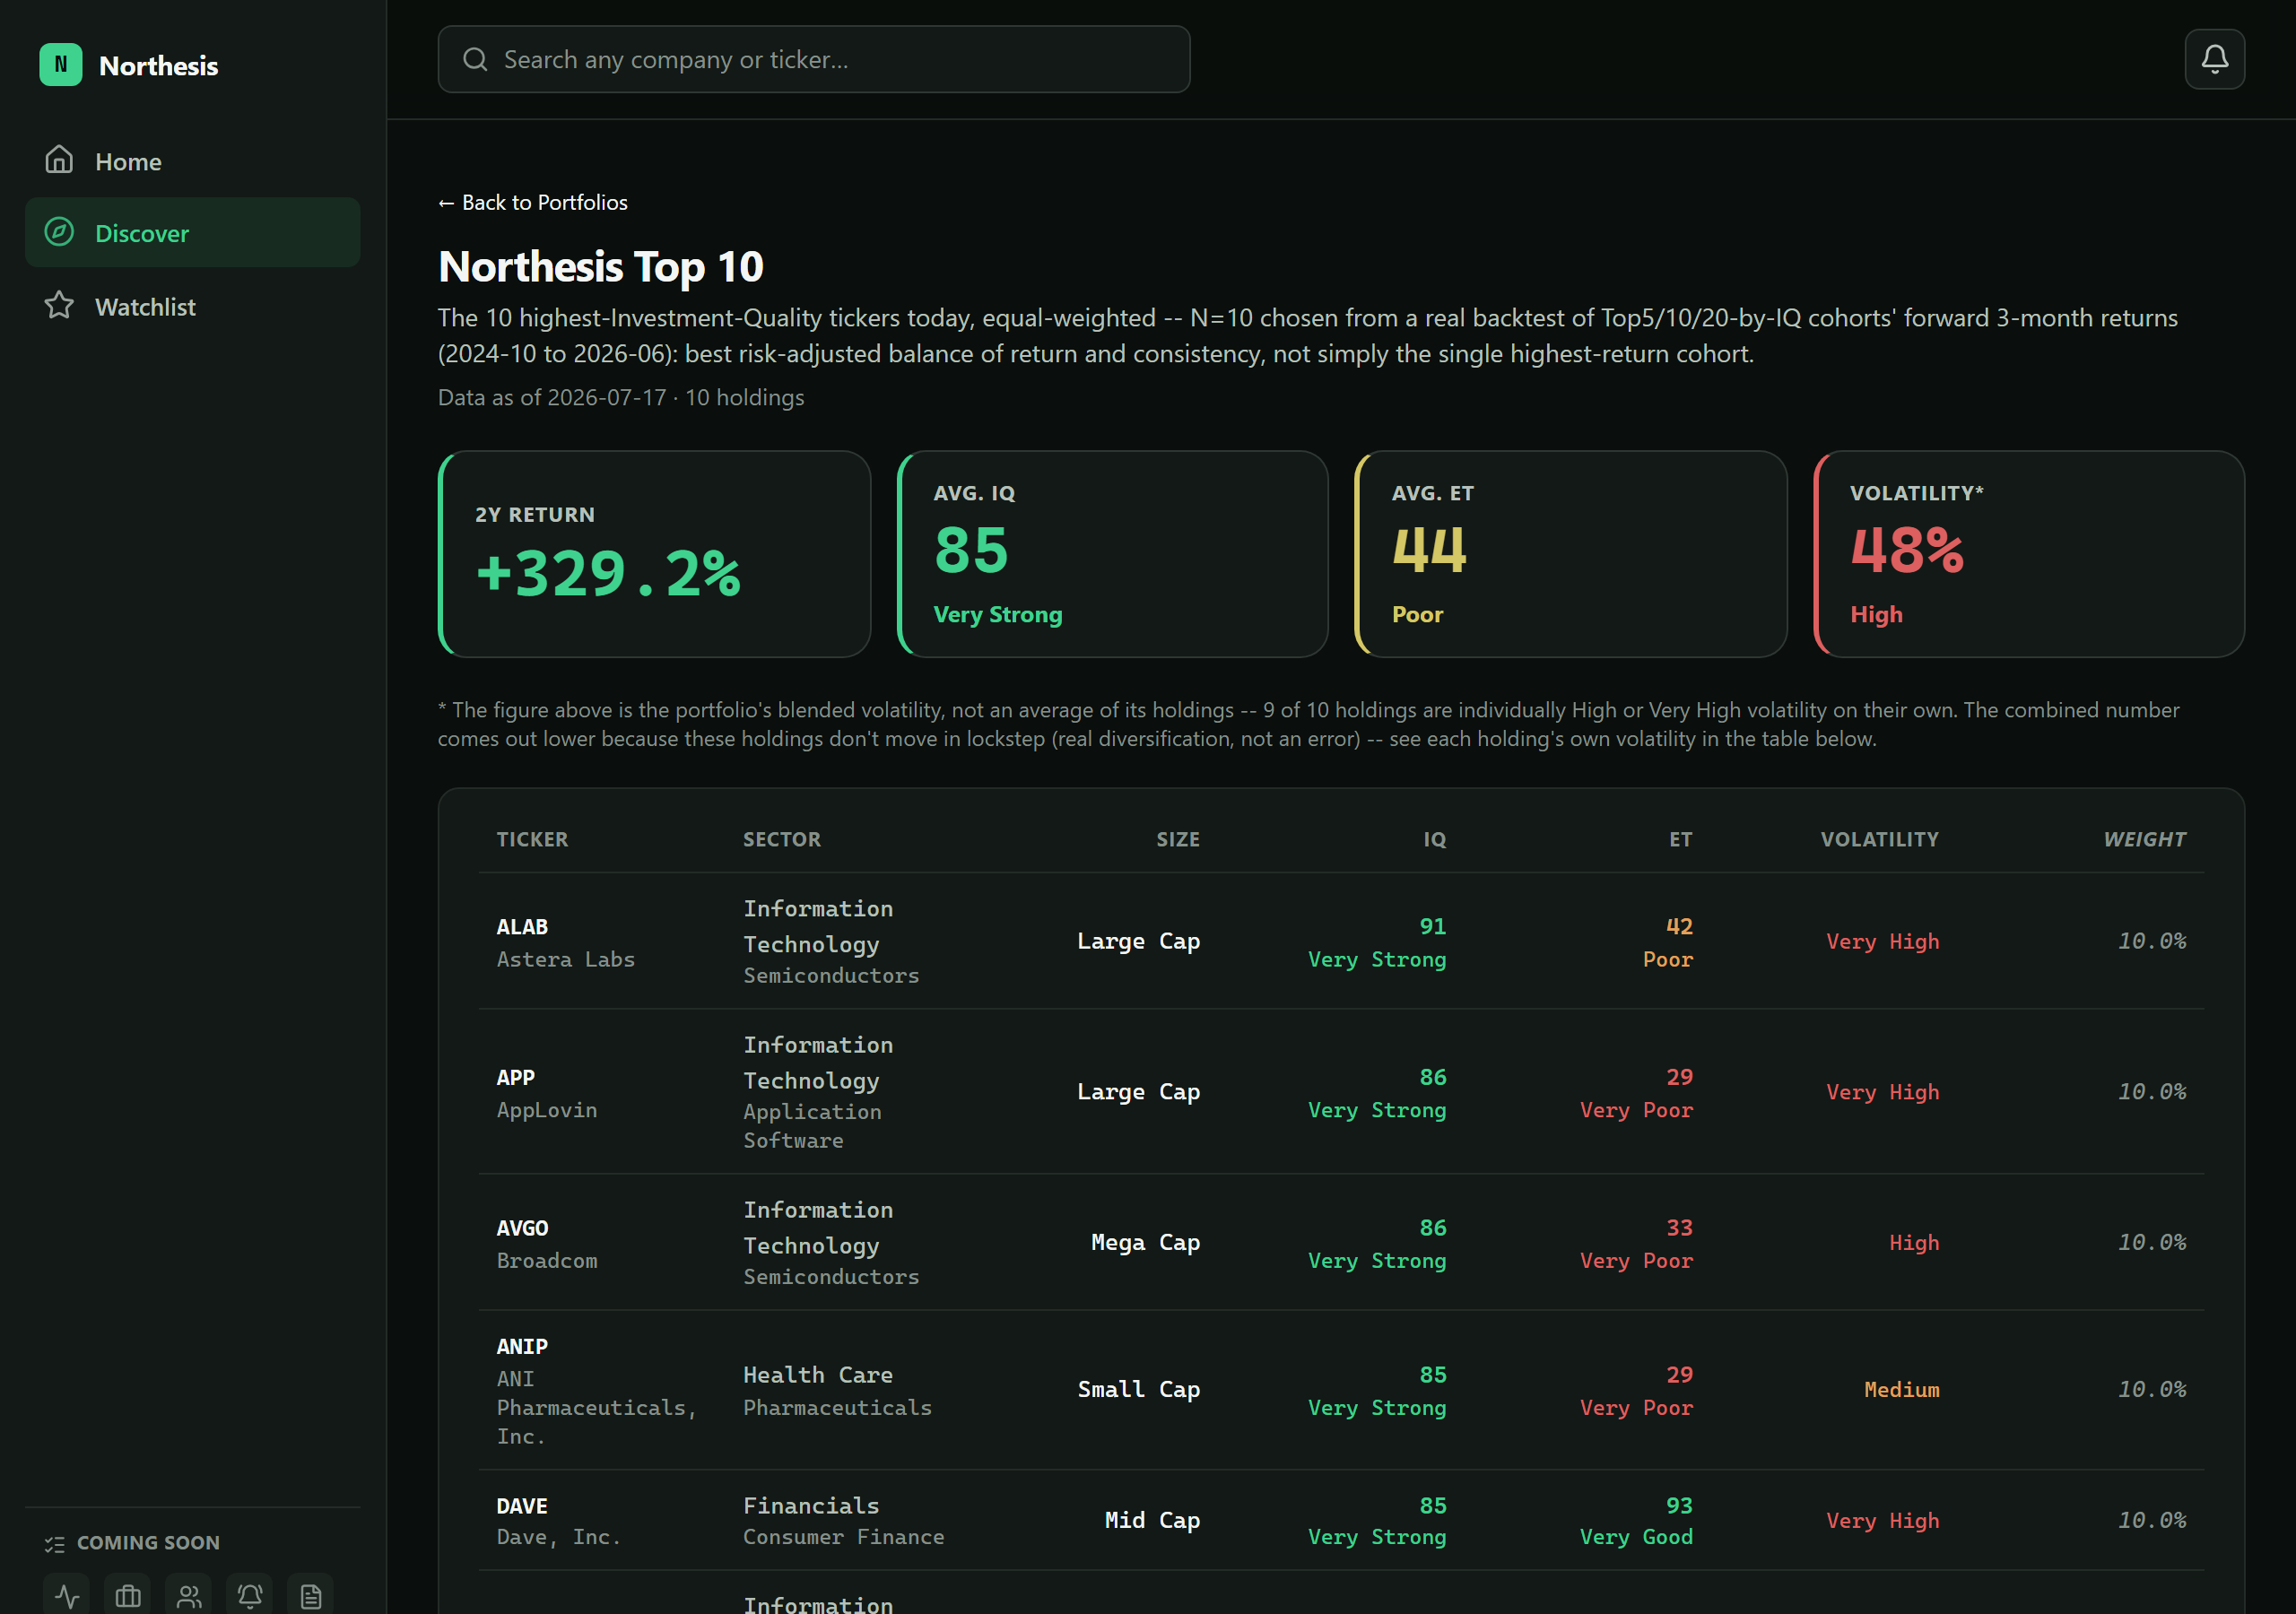
Task: Click the notifications bell button
Action: click(2214, 60)
